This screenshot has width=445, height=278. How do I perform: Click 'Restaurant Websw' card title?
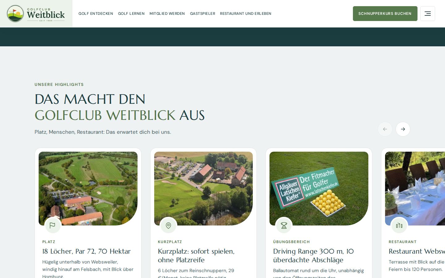417,251
